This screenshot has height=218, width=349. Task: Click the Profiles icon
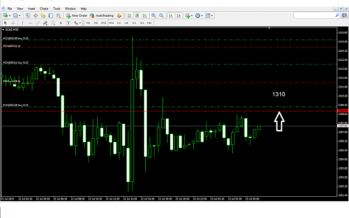tap(16, 16)
